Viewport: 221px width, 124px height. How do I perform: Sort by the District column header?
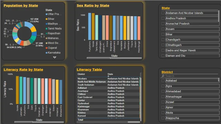coord(81,74)
